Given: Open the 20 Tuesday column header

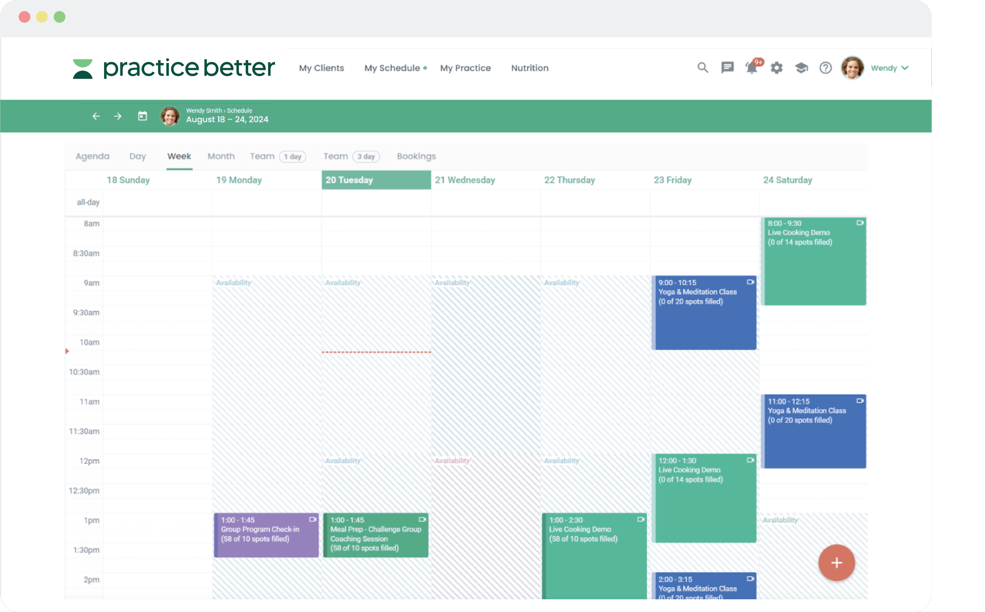Looking at the screenshot, I should pos(376,180).
